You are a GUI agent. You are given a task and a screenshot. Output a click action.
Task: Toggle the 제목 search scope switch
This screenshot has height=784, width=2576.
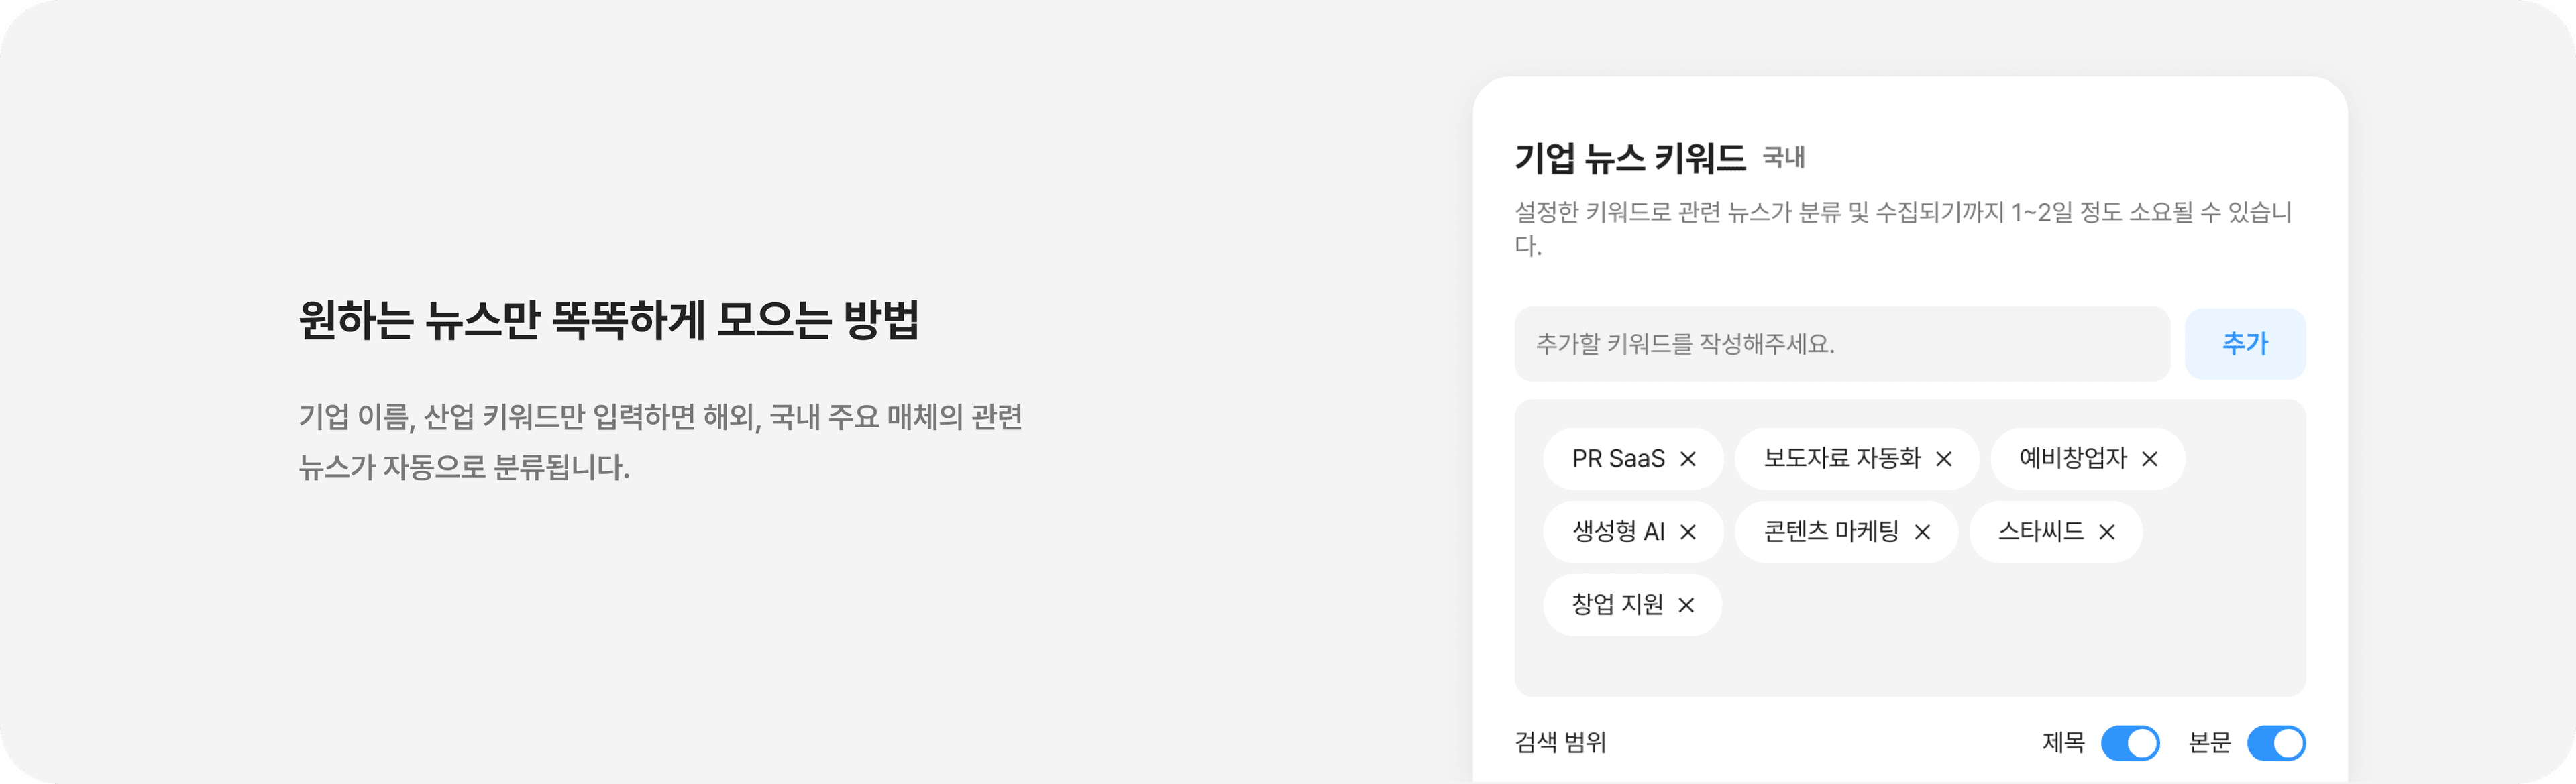pyautogui.click(x=2130, y=743)
